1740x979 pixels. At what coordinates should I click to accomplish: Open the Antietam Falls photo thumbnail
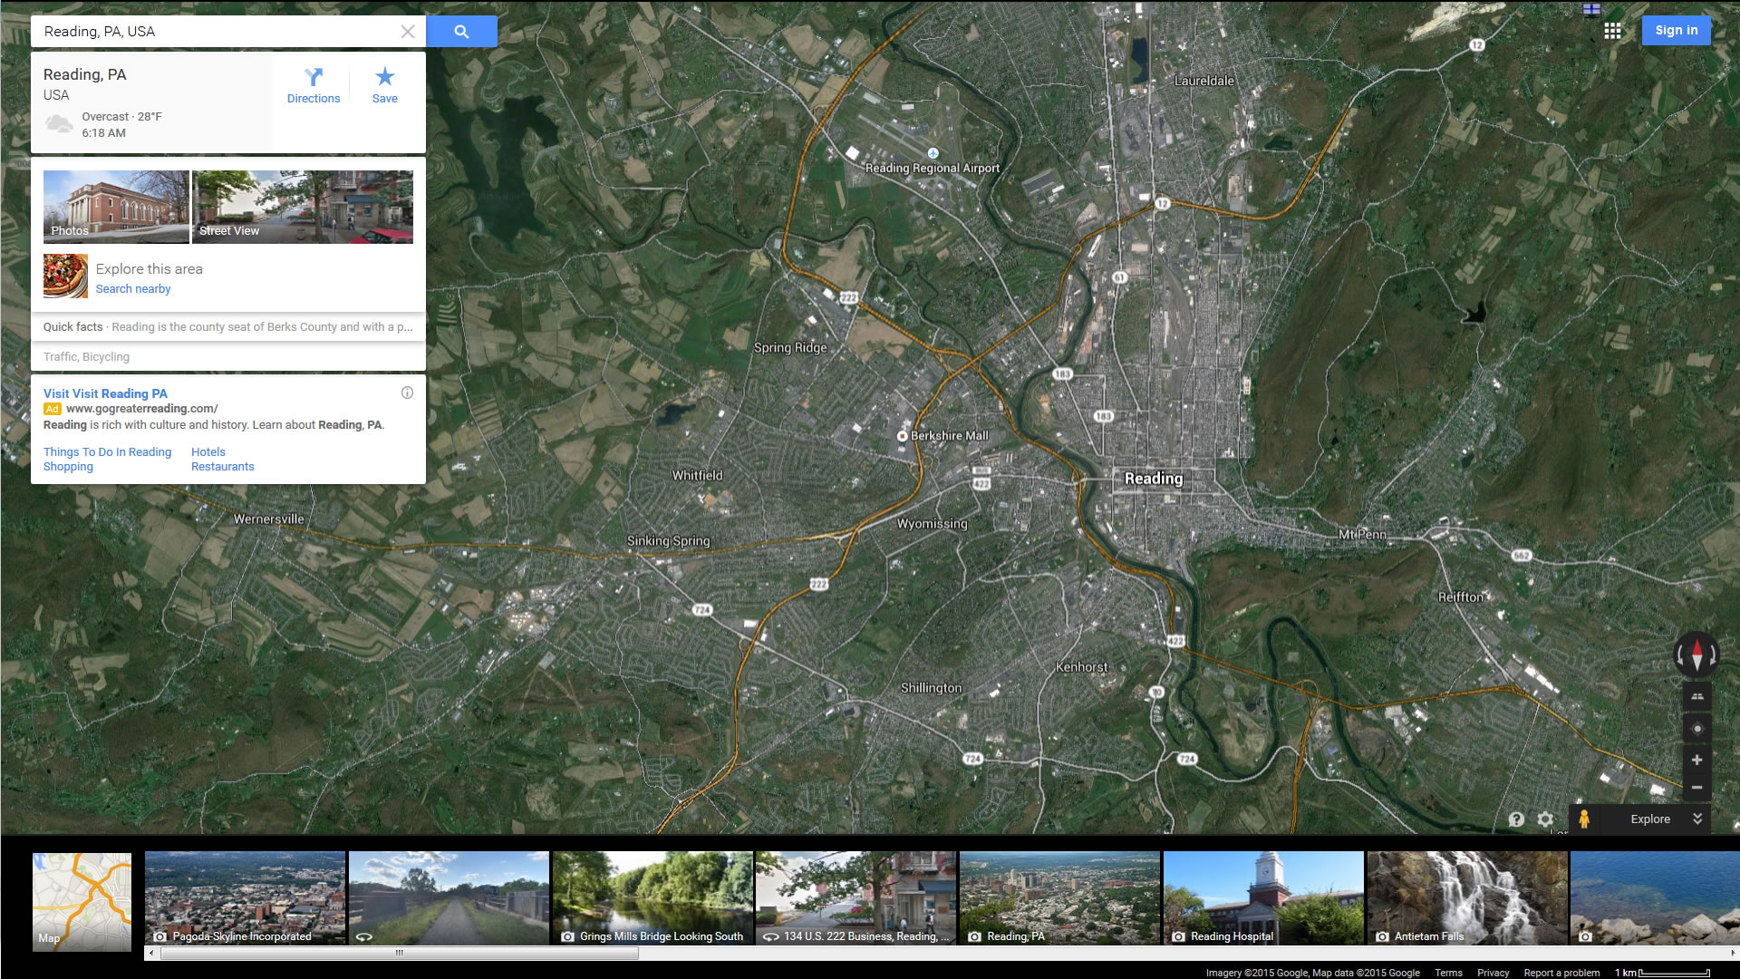1466,897
